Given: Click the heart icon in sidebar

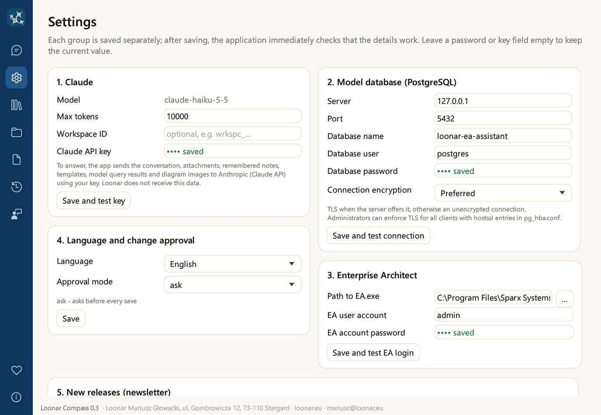Looking at the screenshot, I should tap(17, 370).
